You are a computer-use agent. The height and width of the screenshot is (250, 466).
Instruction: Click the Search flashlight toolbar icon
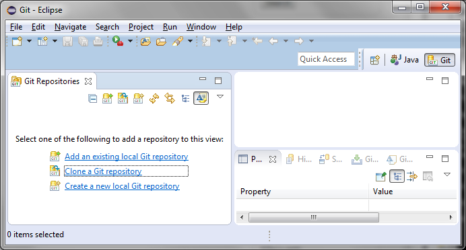[178, 41]
